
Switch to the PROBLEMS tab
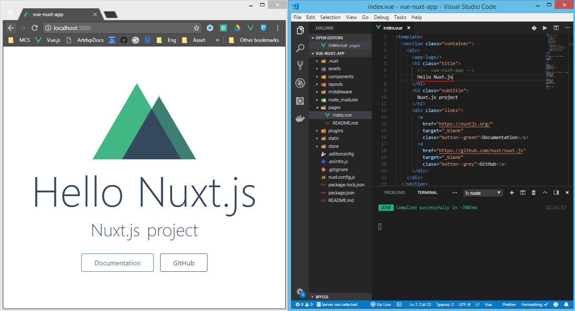coord(395,192)
